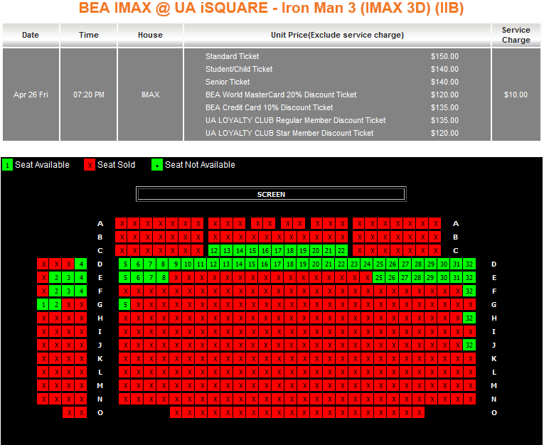Click the 'Standard Ticket' price row

pos(332,56)
